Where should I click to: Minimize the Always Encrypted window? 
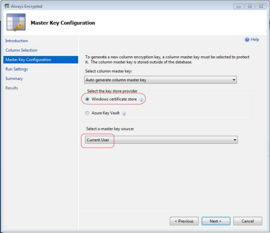[x=238, y=7]
